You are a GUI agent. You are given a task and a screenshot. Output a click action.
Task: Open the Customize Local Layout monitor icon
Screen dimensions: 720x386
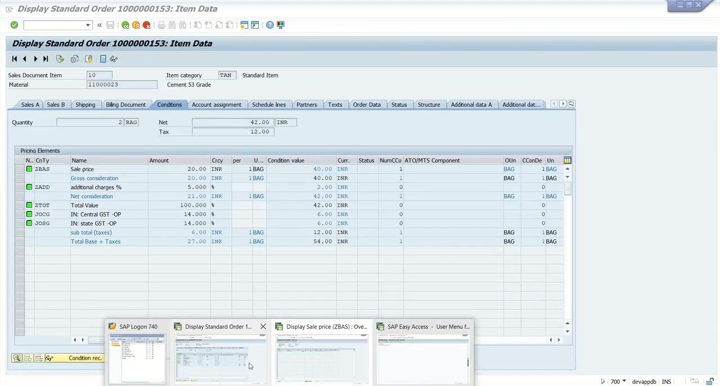(x=281, y=25)
